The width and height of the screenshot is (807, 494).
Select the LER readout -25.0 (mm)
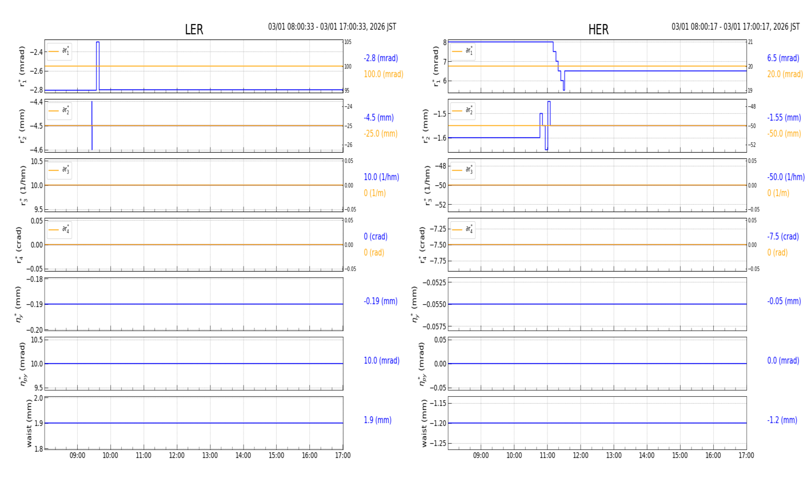pos(381,134)
